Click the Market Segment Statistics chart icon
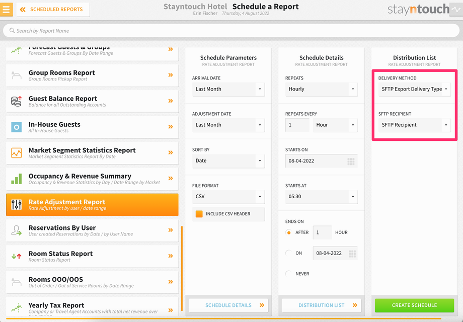Viewport: 463px width, 322px height. [17, 152]
